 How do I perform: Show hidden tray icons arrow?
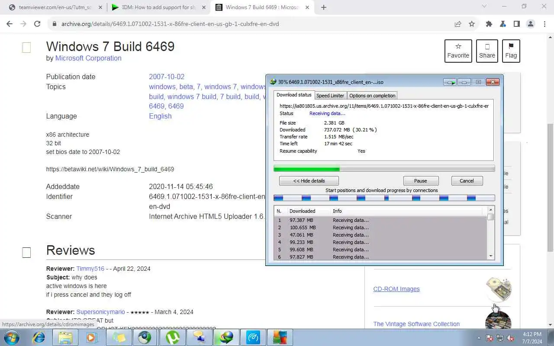click(x=479, y=338)
